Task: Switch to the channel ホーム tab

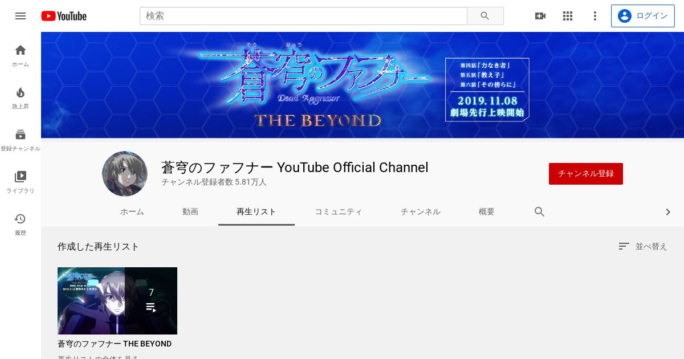Action: pos(132,212)
